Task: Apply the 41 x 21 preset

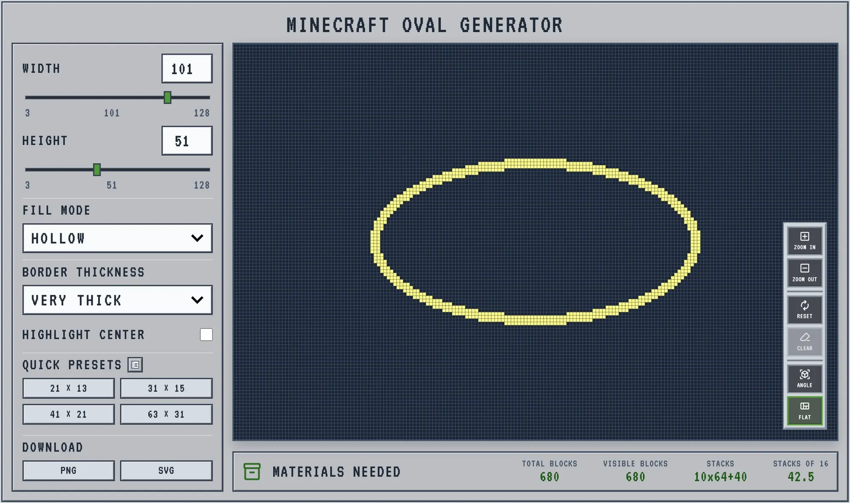Action: 68,414
